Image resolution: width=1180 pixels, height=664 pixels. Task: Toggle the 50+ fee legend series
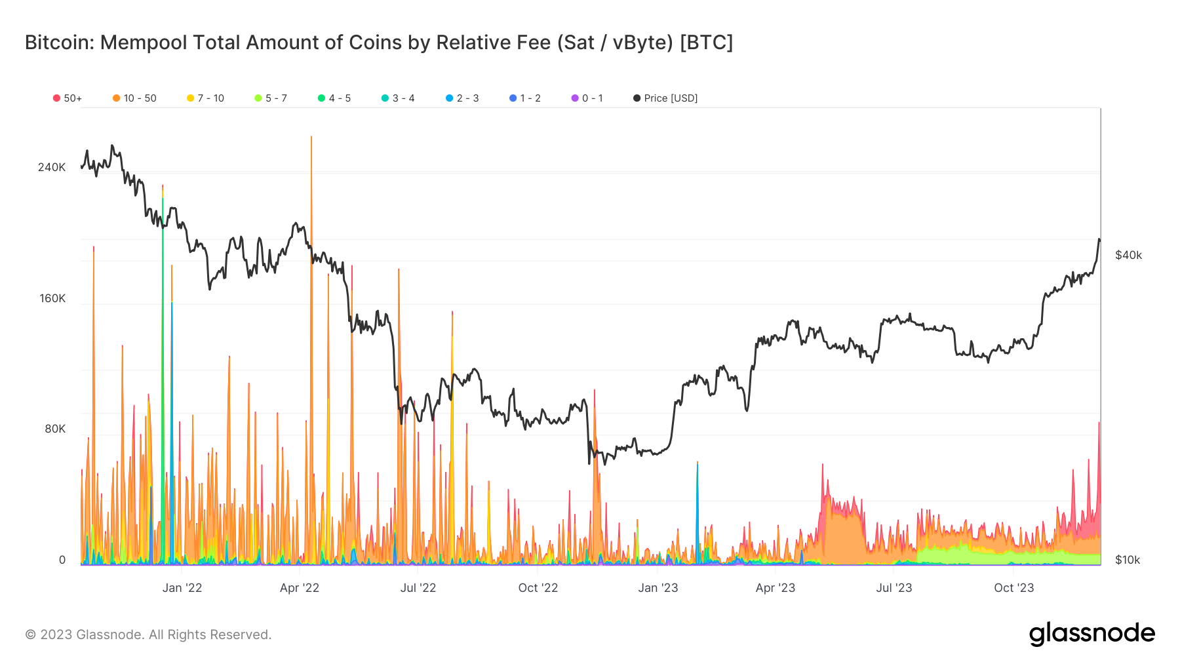point(68,98)
